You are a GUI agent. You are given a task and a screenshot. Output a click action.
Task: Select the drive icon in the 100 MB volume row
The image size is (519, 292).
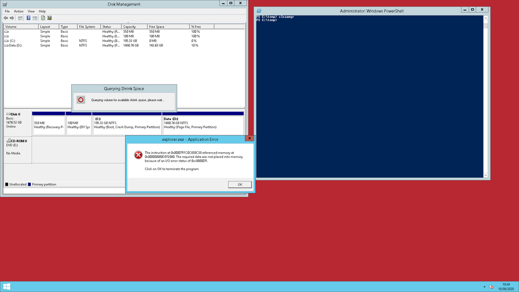6,36
